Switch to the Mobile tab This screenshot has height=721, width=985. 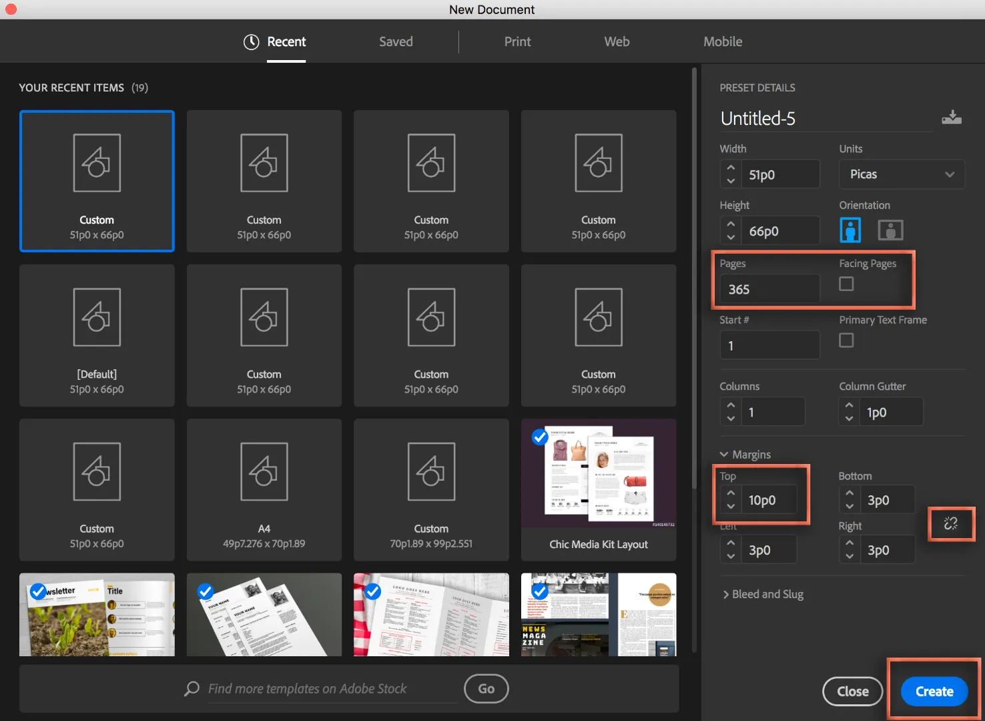click(723, 41)
